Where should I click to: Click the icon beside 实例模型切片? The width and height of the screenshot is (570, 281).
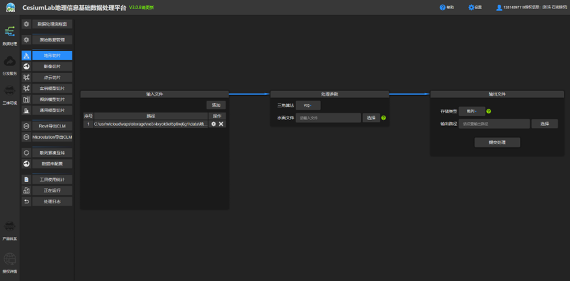point(26,88)
